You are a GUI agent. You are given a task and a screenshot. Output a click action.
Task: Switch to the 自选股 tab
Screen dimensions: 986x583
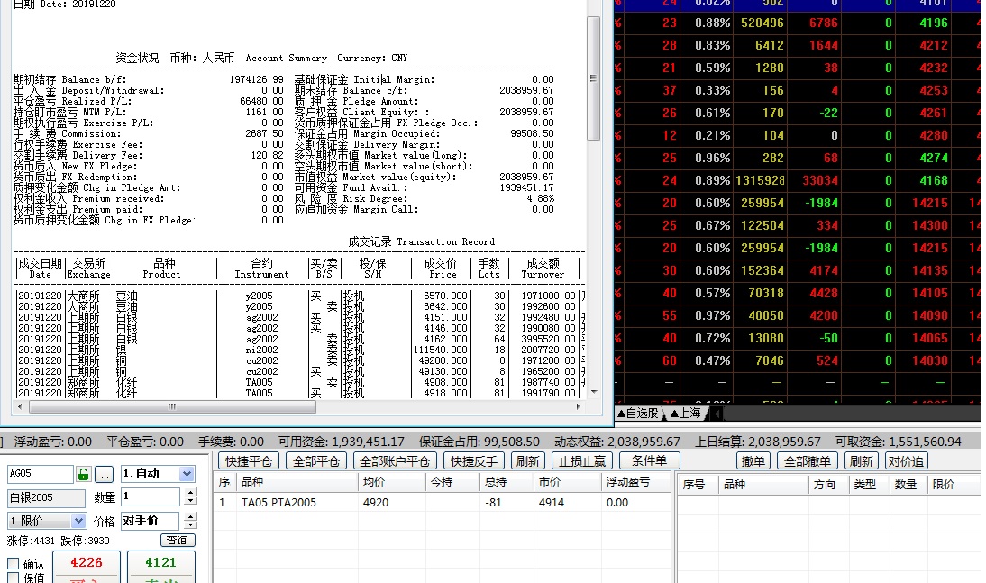[638, 414]
